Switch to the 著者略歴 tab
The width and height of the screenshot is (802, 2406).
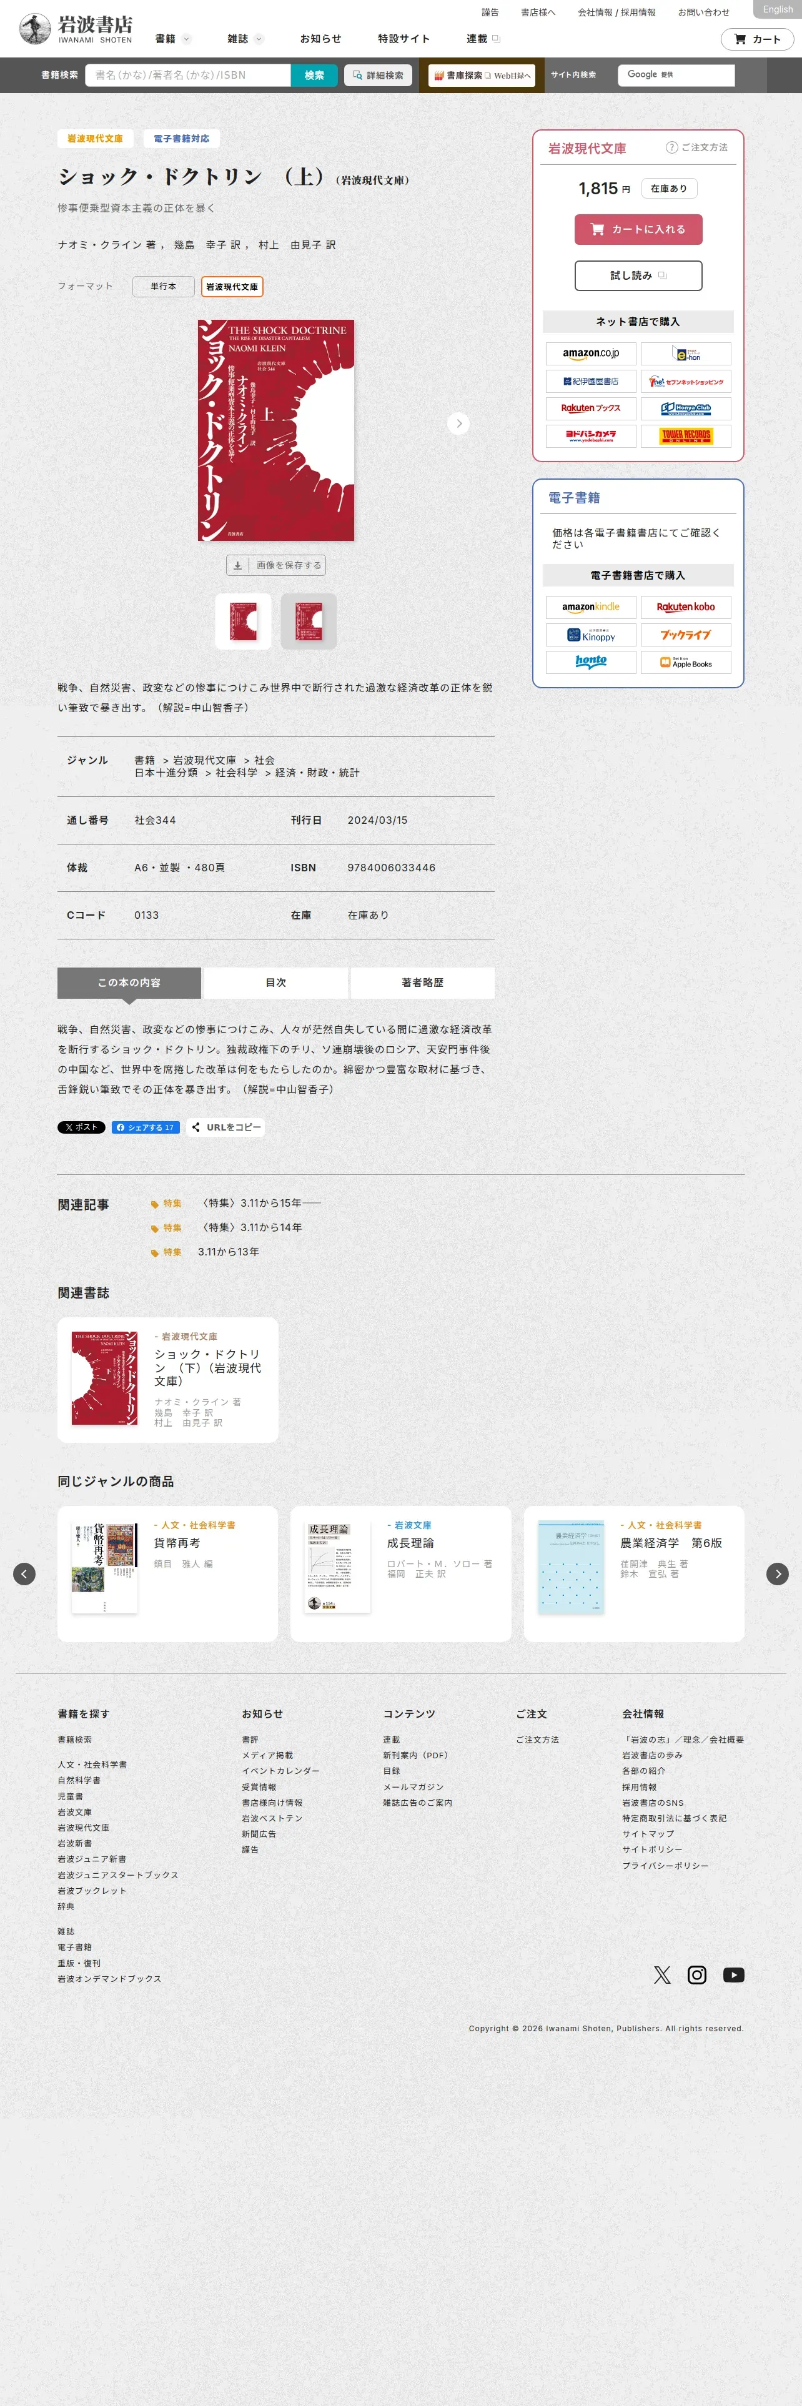pos(422,983)
